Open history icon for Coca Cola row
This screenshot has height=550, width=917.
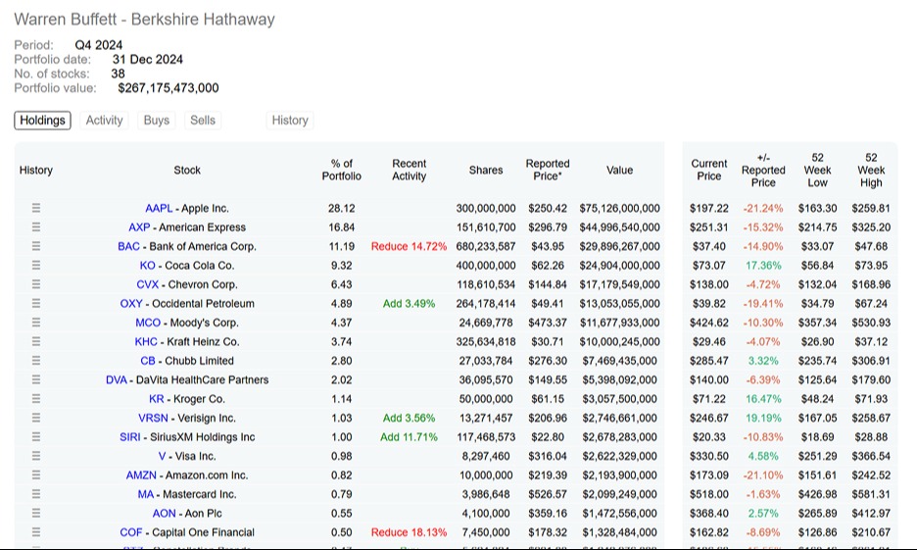coord(36,265)
